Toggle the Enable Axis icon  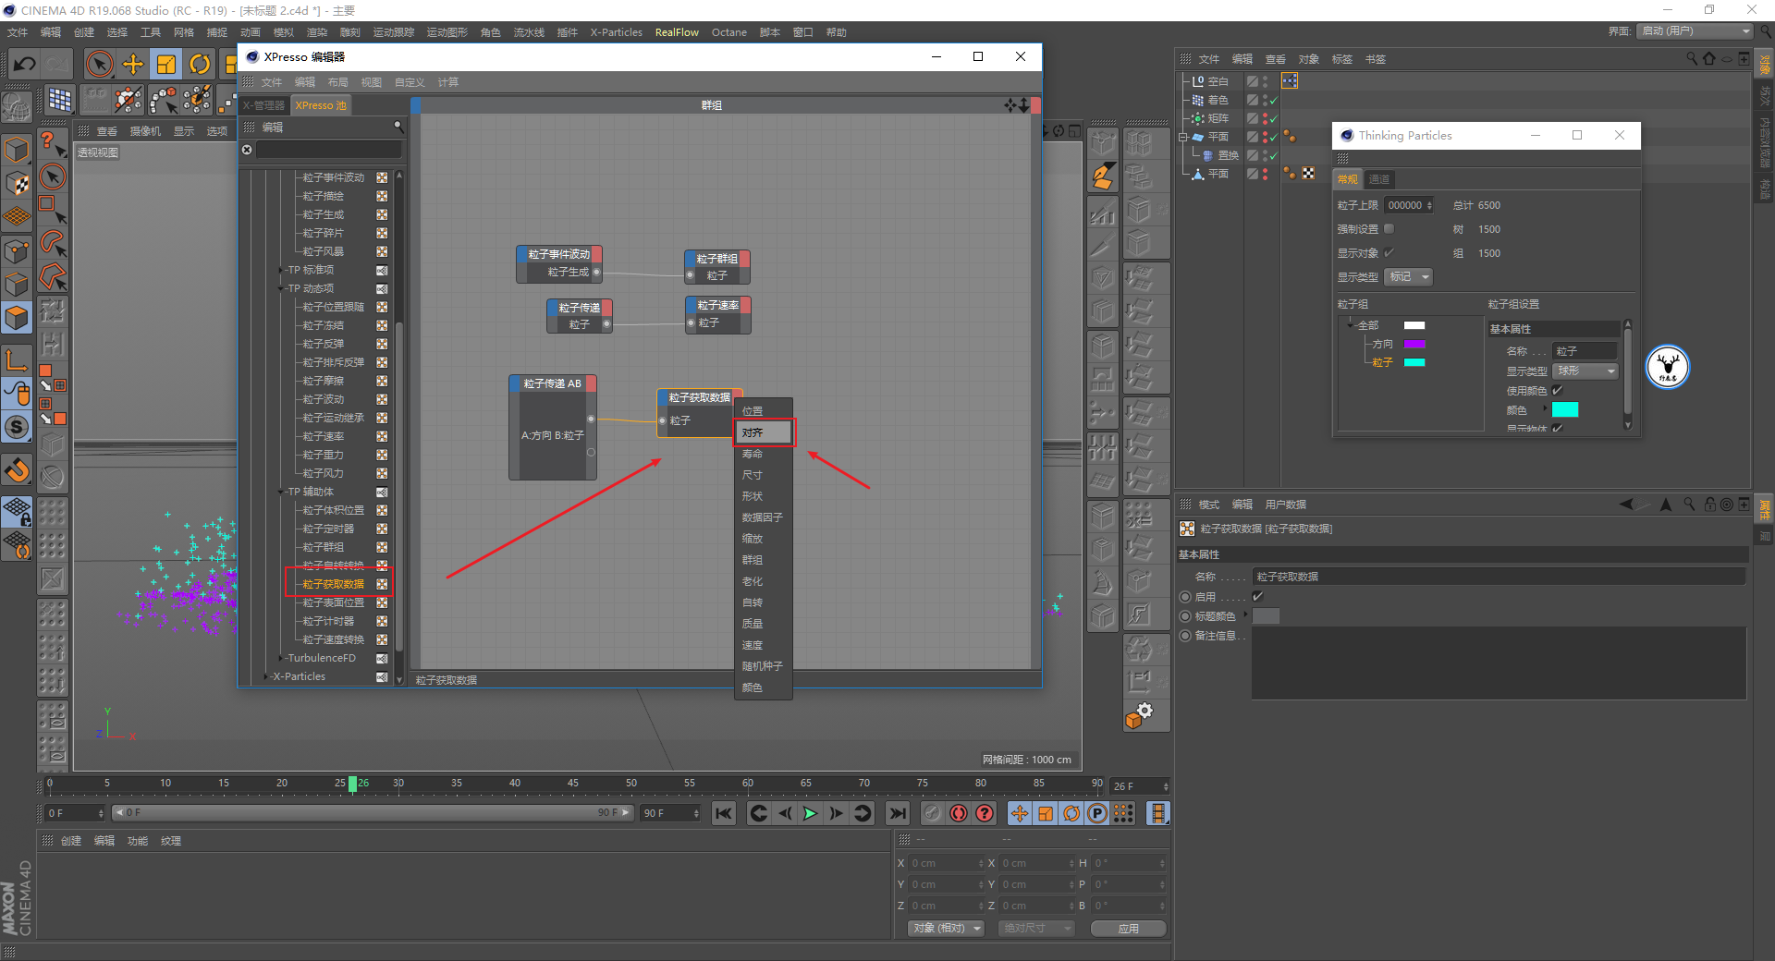click(18, 359)
